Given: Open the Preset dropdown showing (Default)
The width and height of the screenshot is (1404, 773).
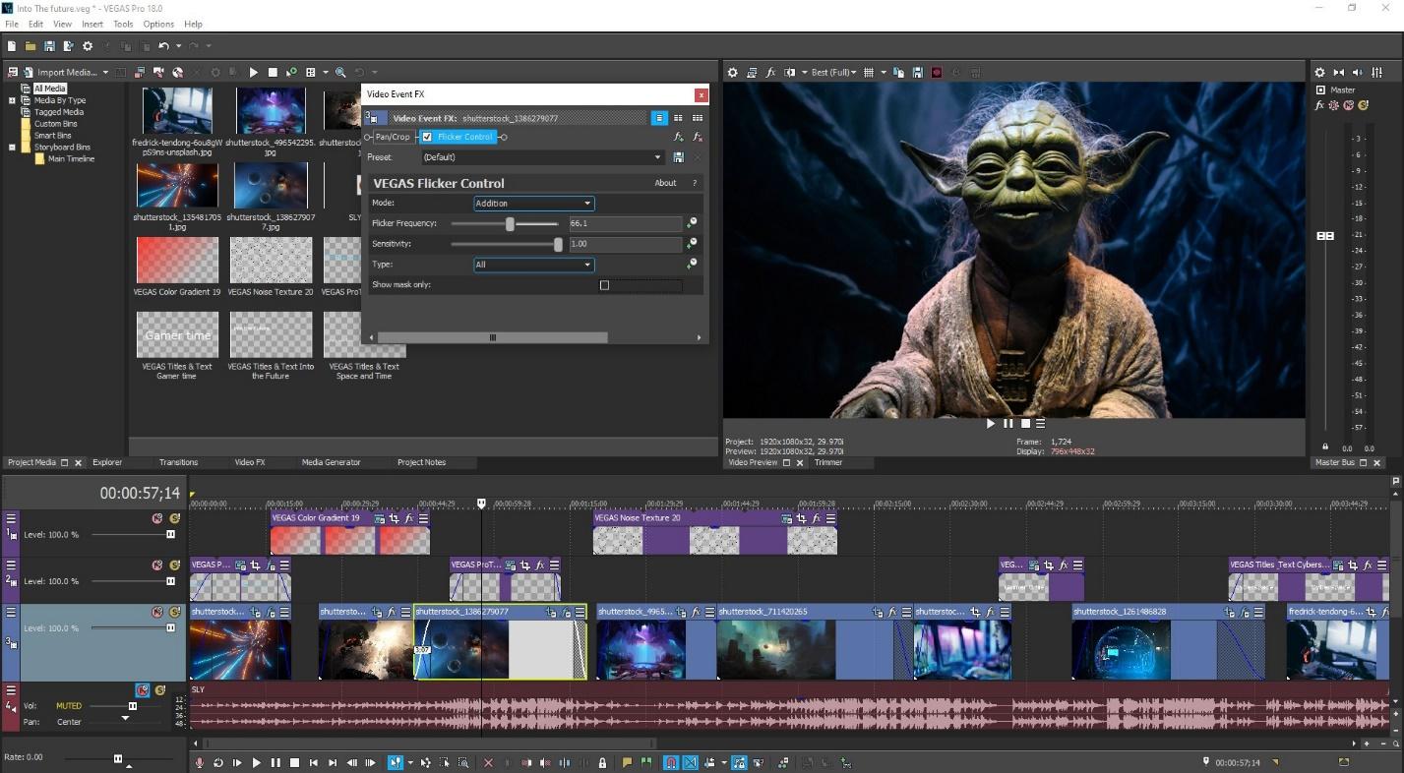Looking at the screenshot, I should tap(542, 157).
